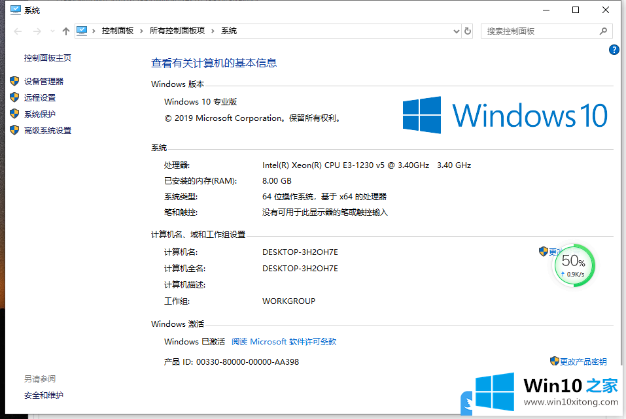The image size is (626, 419).
Task: Select computer name DESKTOP-3H2OH7E text
Action: coord(300,252)
